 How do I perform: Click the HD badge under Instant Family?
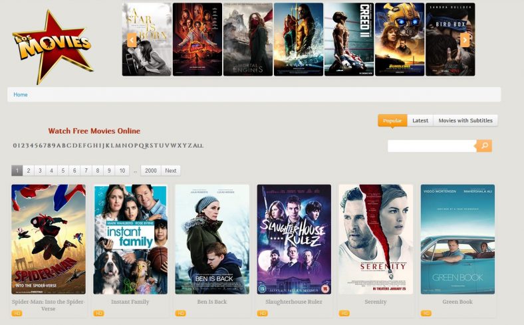tap(98, 313)
